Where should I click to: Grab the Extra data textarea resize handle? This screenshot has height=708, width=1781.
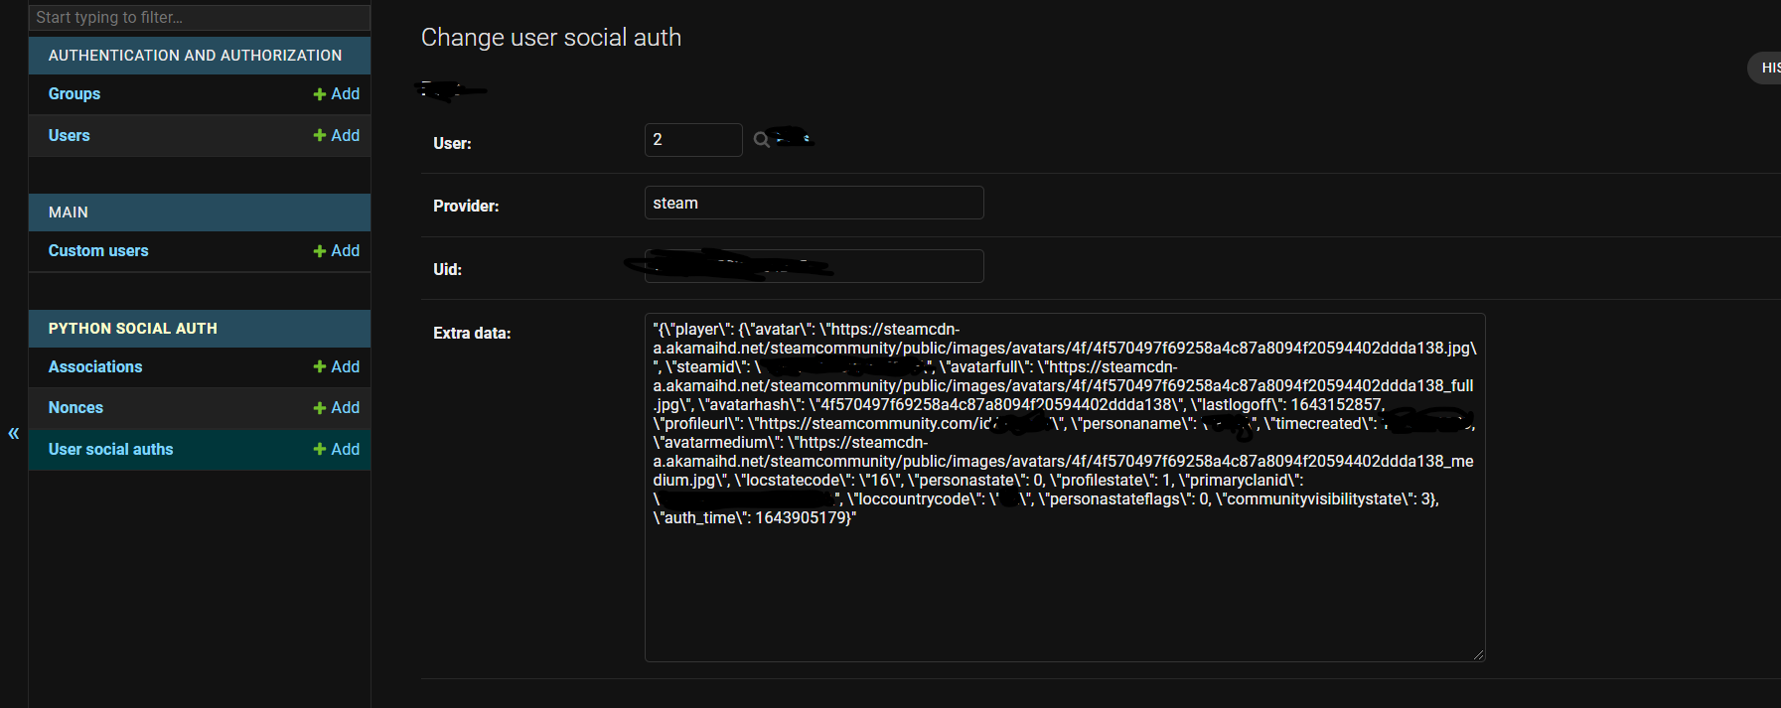(1479, 655)
